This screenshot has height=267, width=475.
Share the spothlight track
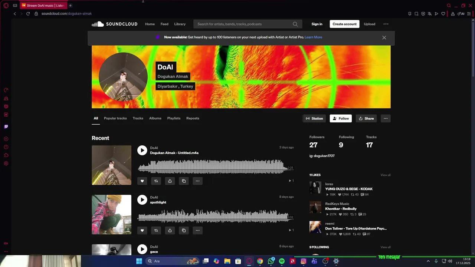click(170, 230)
